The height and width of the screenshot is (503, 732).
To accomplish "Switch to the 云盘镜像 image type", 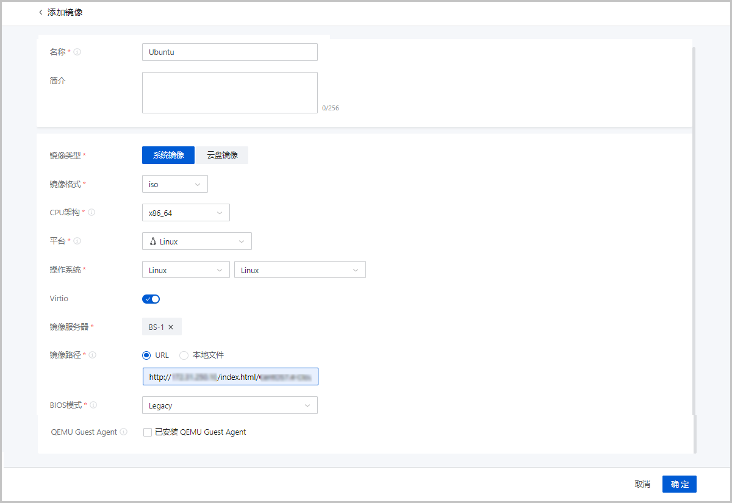I will 222,155.
